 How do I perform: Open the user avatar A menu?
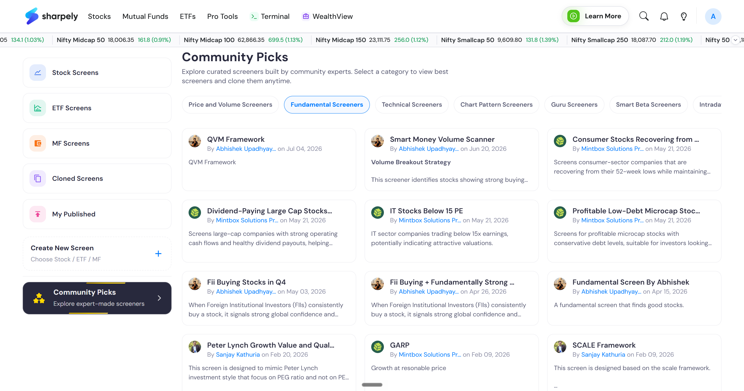pyautogui.click(x=713, y=17)
